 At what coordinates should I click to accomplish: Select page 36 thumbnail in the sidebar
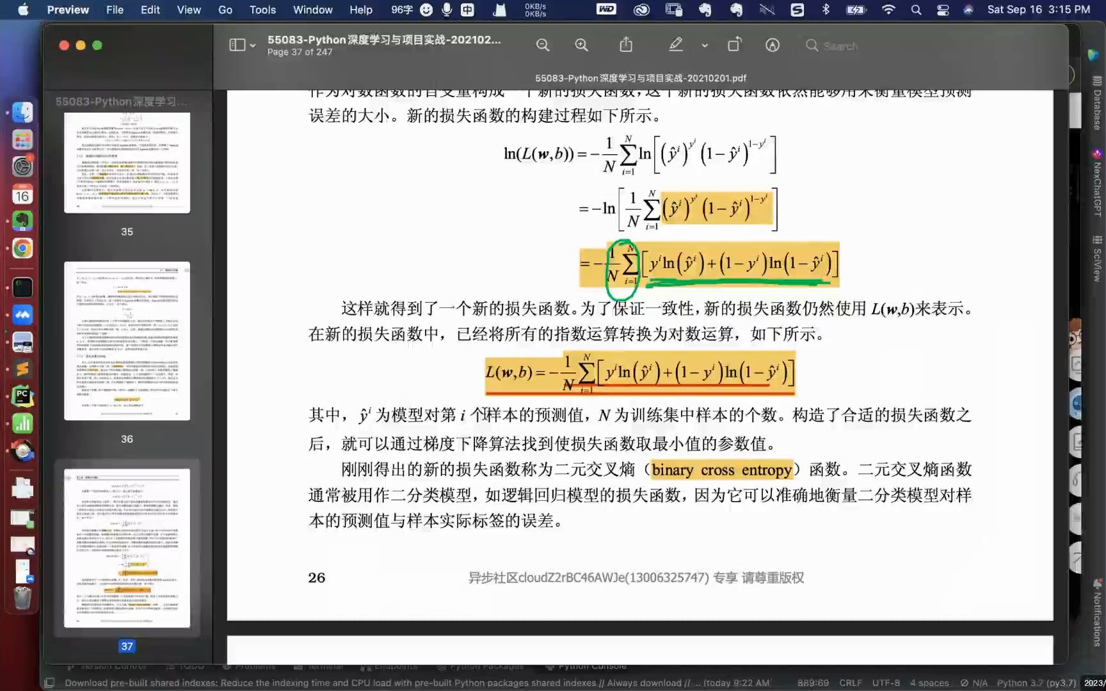click(127, 340)
